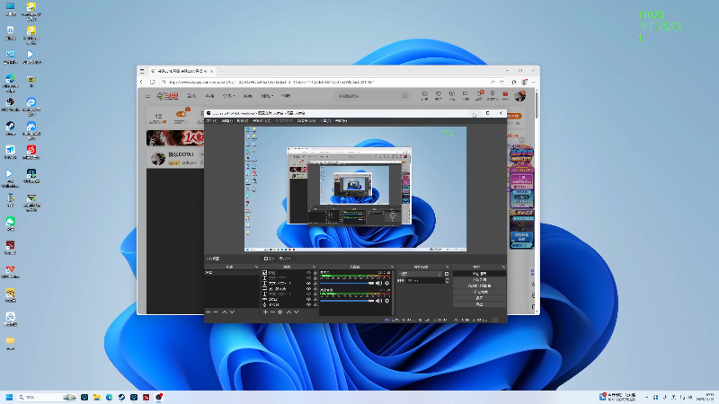This screenshot has height=404, width=719.
Task: Open the user avatar in Douyu header
Action: click(519, 96)
